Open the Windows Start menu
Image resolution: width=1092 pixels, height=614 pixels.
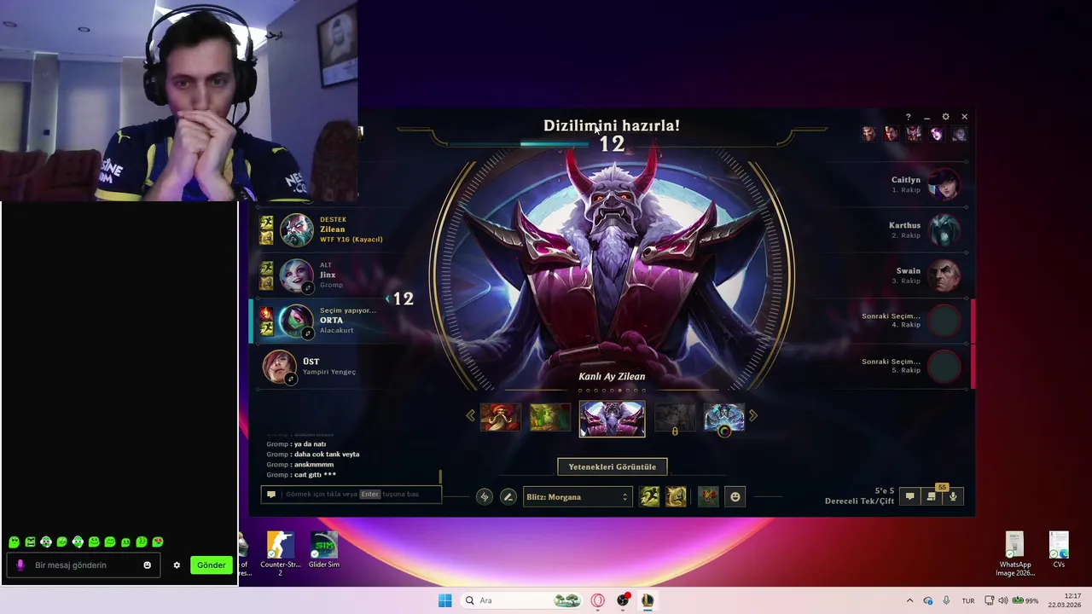[x=444, y=600]
